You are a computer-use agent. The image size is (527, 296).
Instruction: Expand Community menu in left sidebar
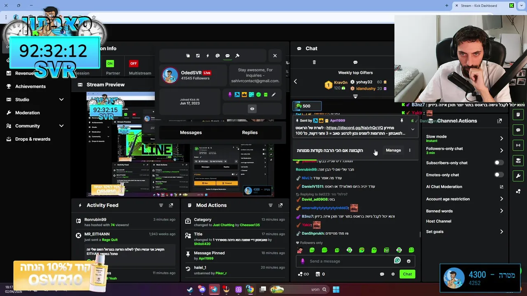[x=35, y=126]
